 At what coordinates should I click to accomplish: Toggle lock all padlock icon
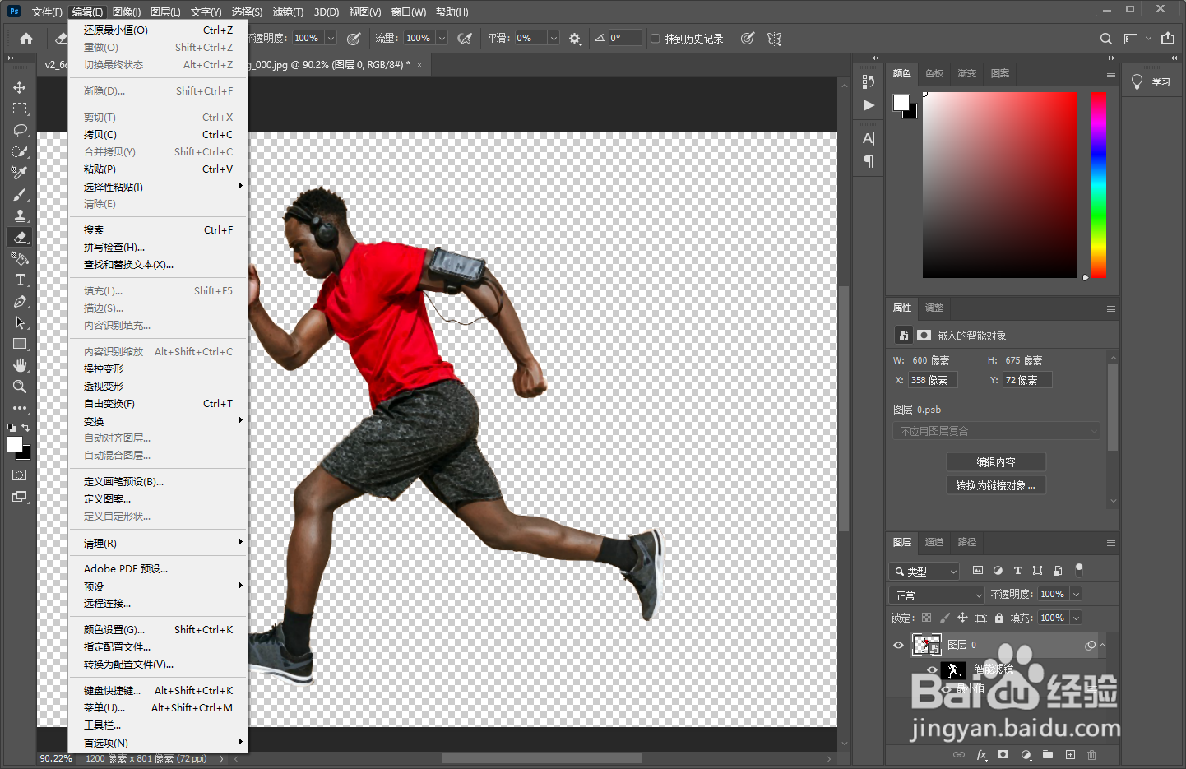pyautogui.click(x=998, y=618)
